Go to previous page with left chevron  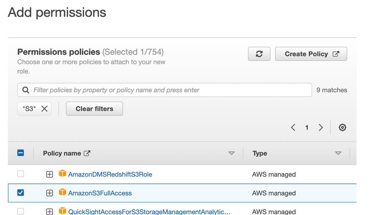point(293,127)
